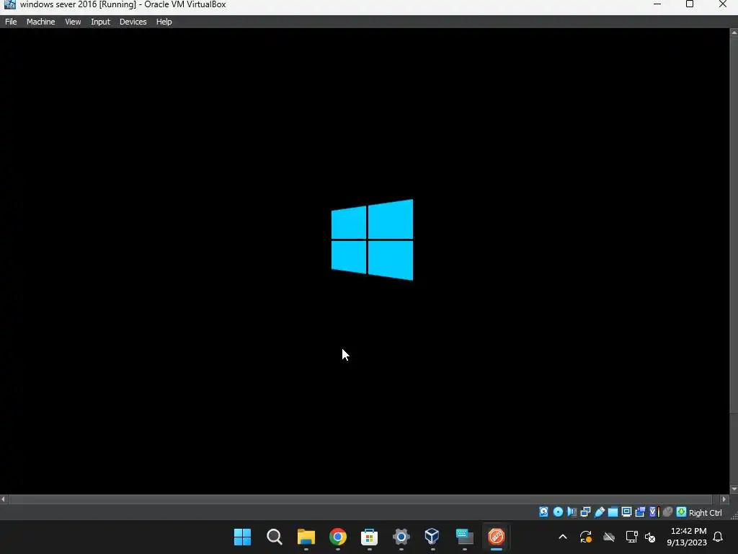Show hidden system tray icons
Image resolution: width=738 pixels, height=554 pixels.
pyautogui.click(x=562, y=537)
